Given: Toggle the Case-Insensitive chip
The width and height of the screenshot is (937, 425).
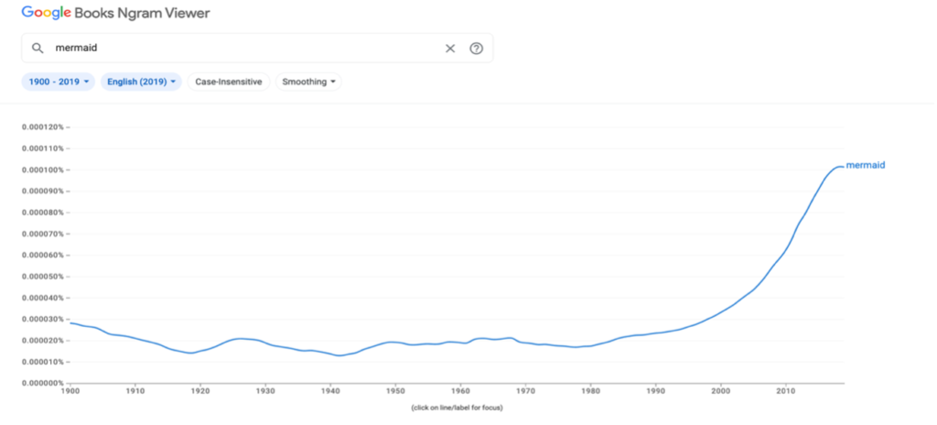Looking at the screenshot, I should (229, 82).
